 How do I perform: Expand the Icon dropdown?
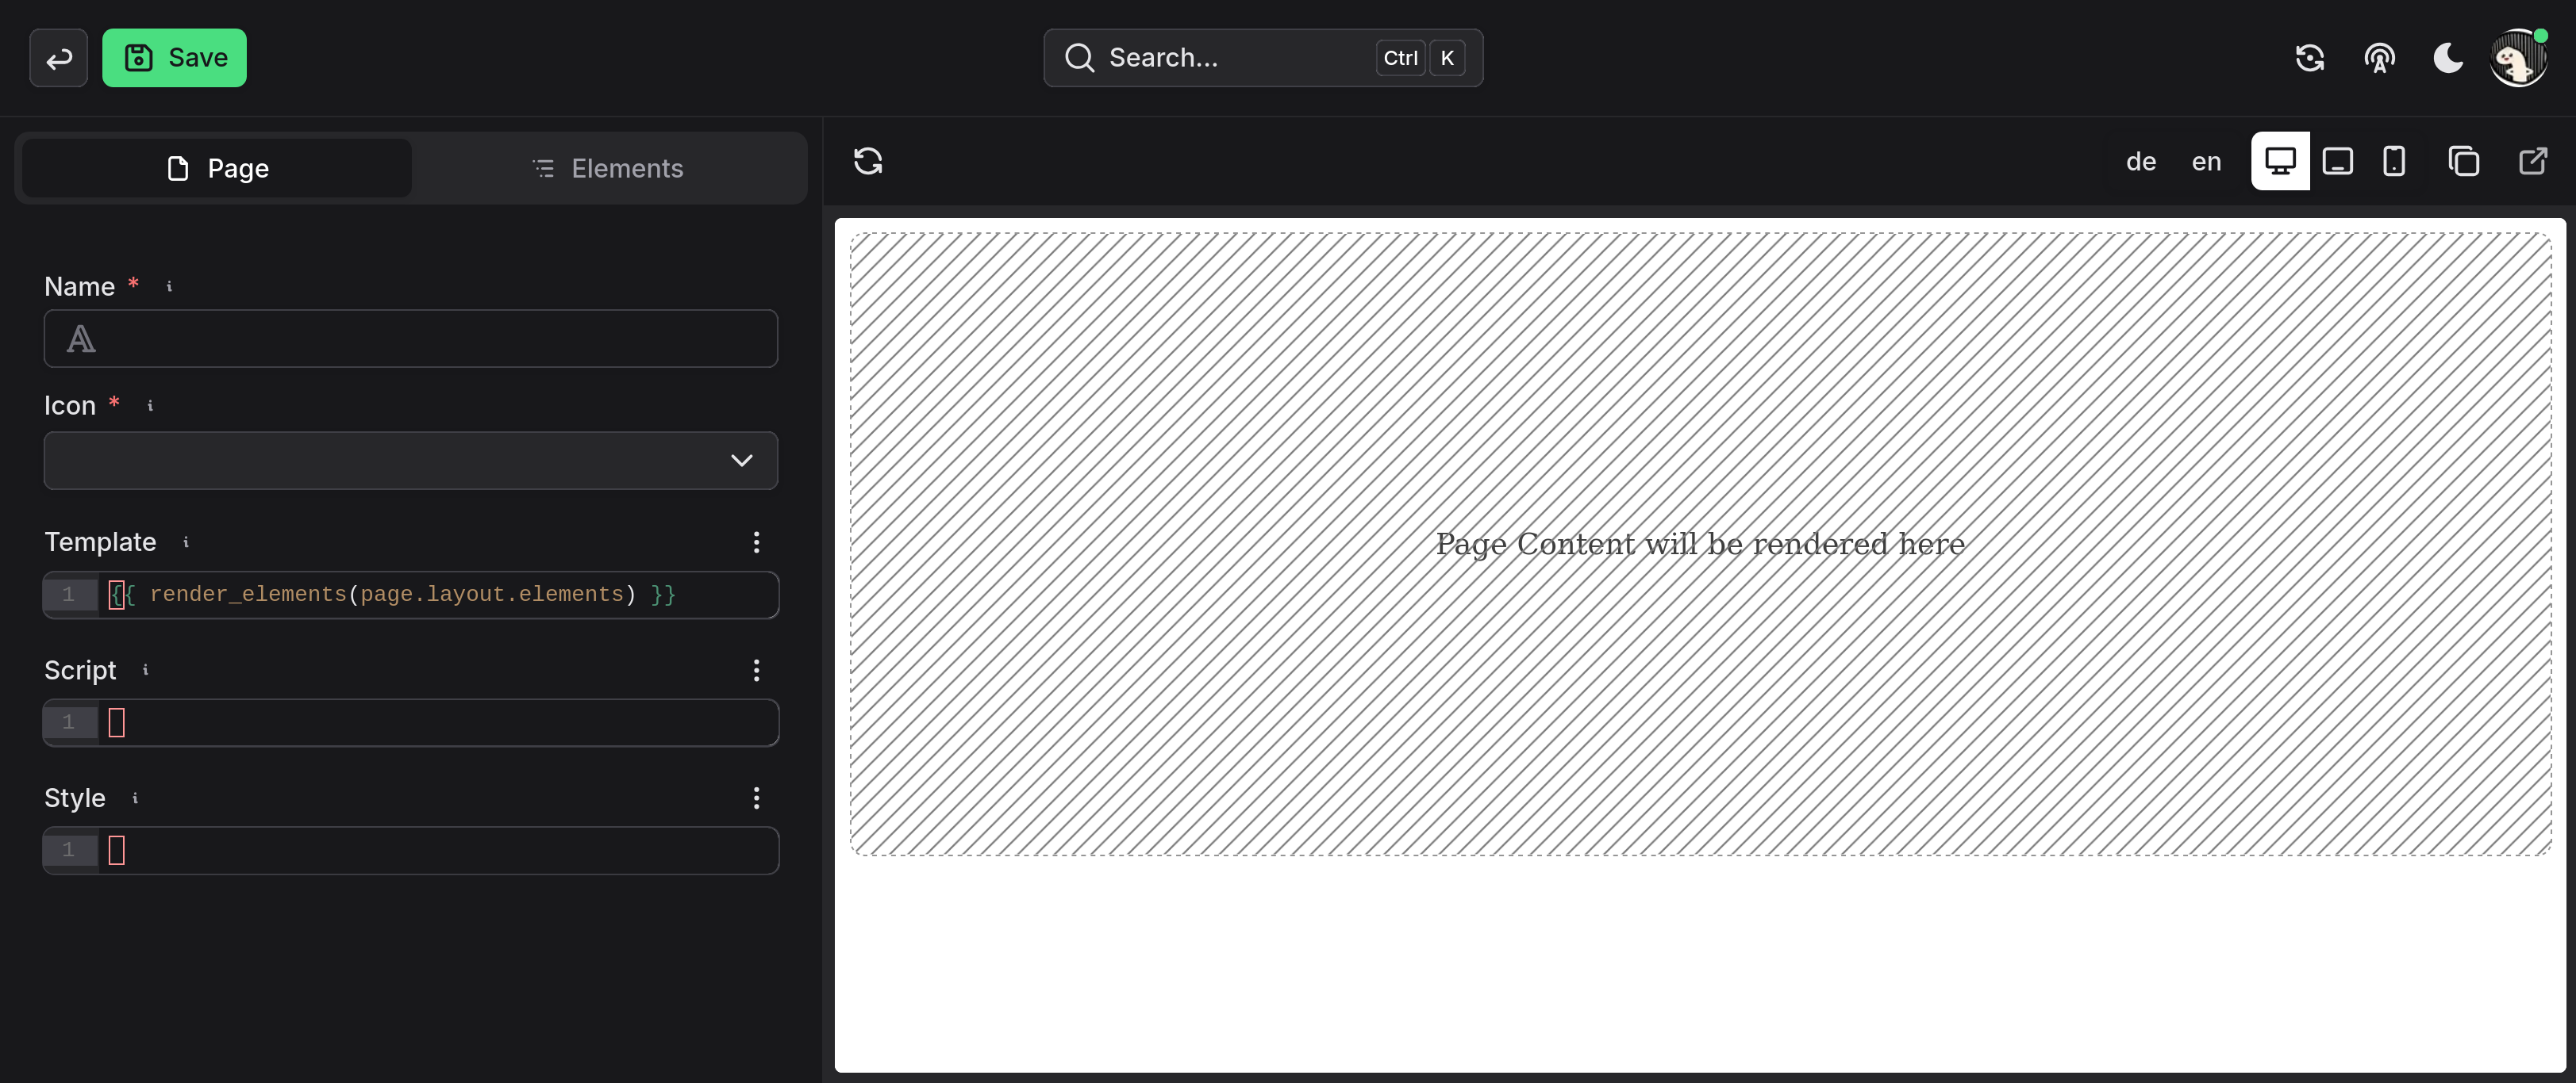(x=411, y=461)
